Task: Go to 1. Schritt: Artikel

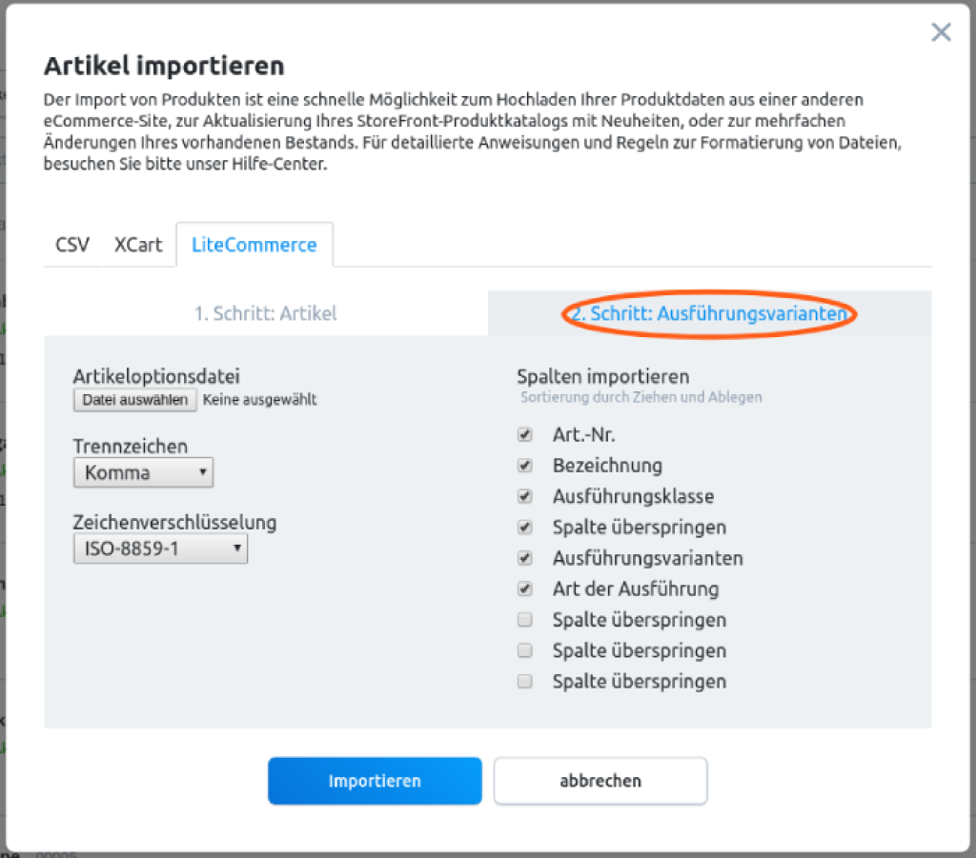Action: 265,313
